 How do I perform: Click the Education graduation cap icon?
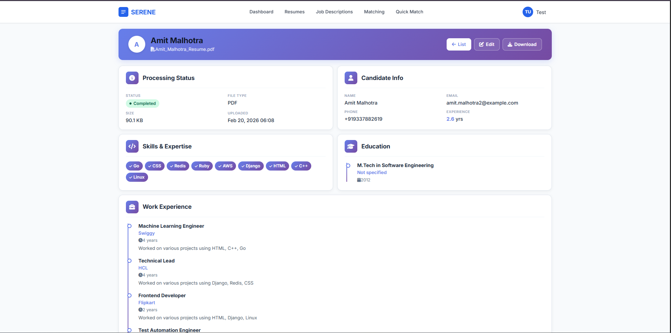(351, 146)
